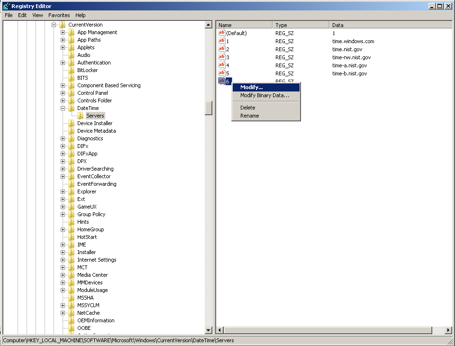The height and width of the screenshot is (346, 455).
Task: Expand the Diagnostics key
Action: point(63,138)
